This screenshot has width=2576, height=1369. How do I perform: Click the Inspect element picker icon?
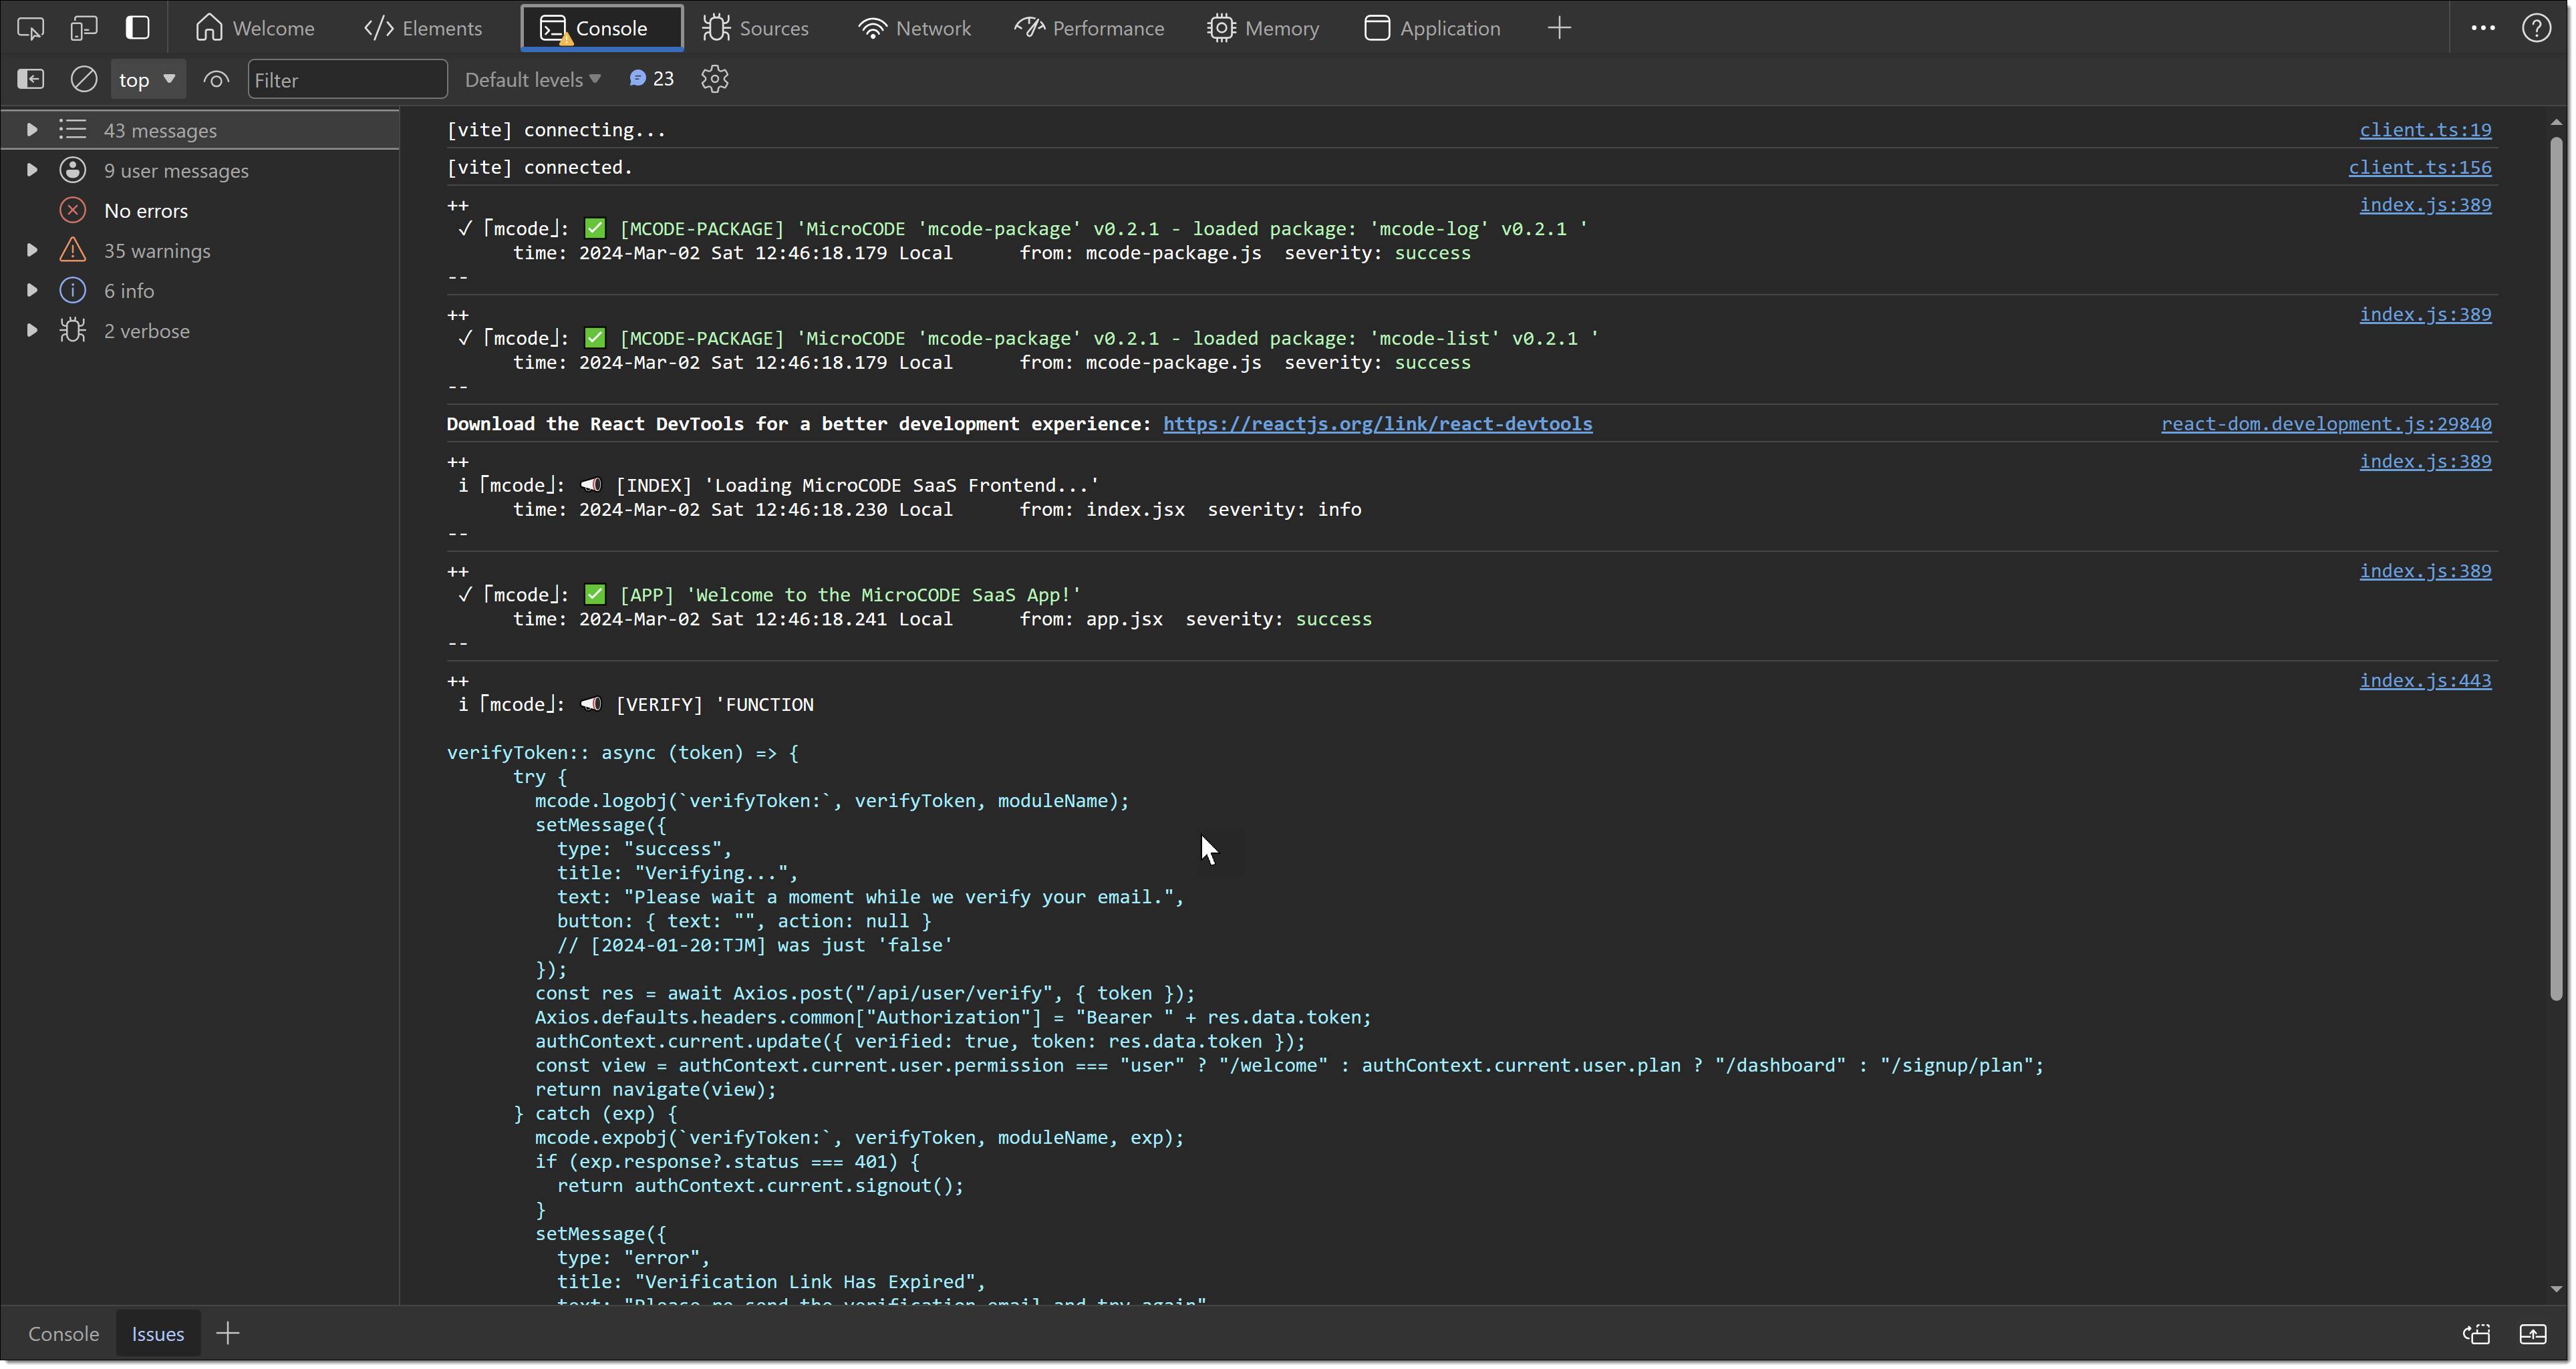pos(30,28)
